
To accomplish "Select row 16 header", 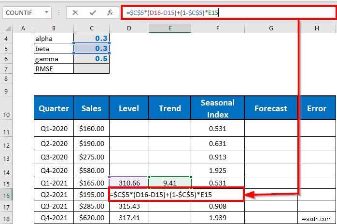I will tap(6, 195).
